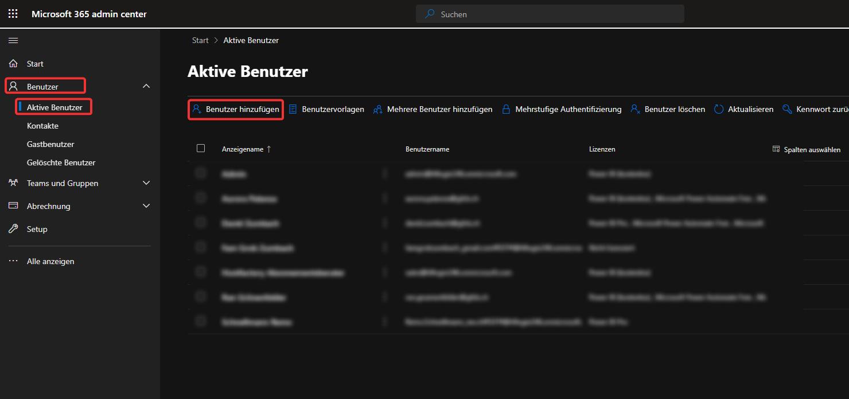Click Aktive Benutzer in the breadcrumb

[x=251, y=40]
